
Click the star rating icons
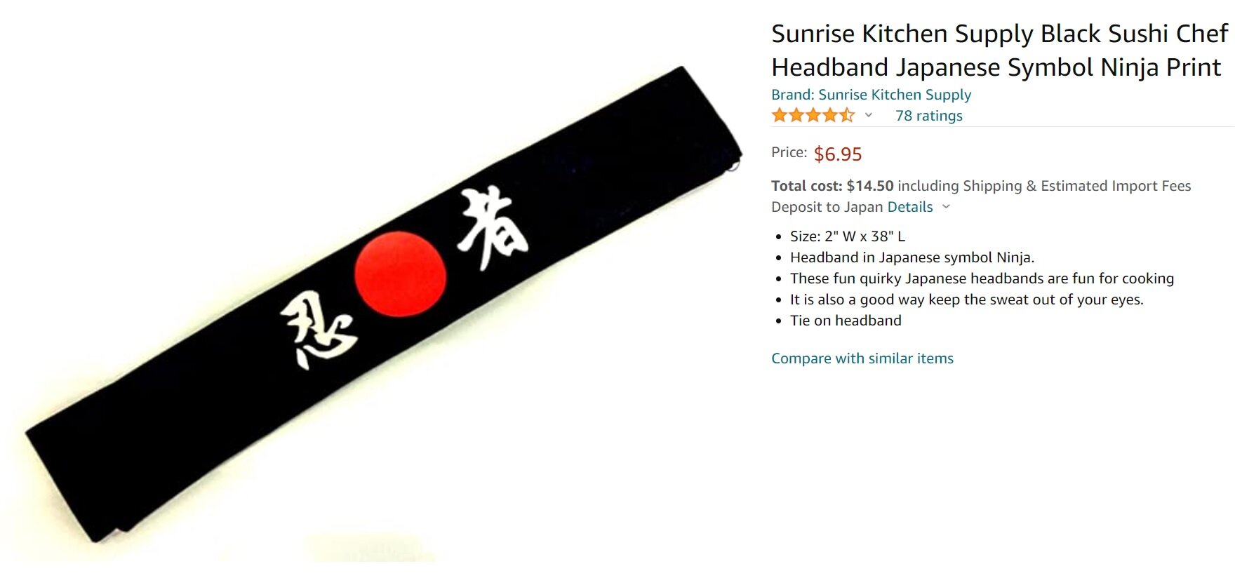(x=813, y=115)
